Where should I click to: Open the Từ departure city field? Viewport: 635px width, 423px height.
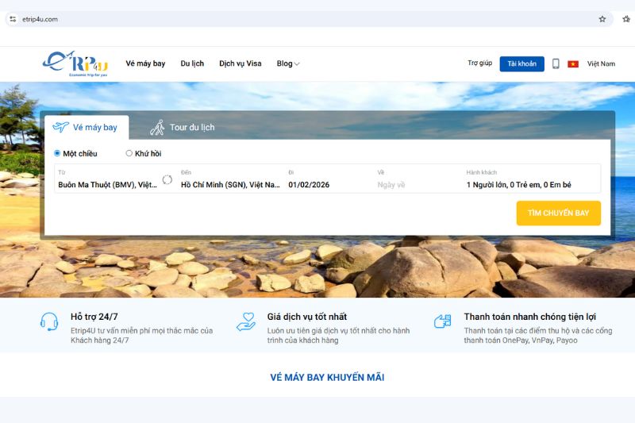pos(108,179)
